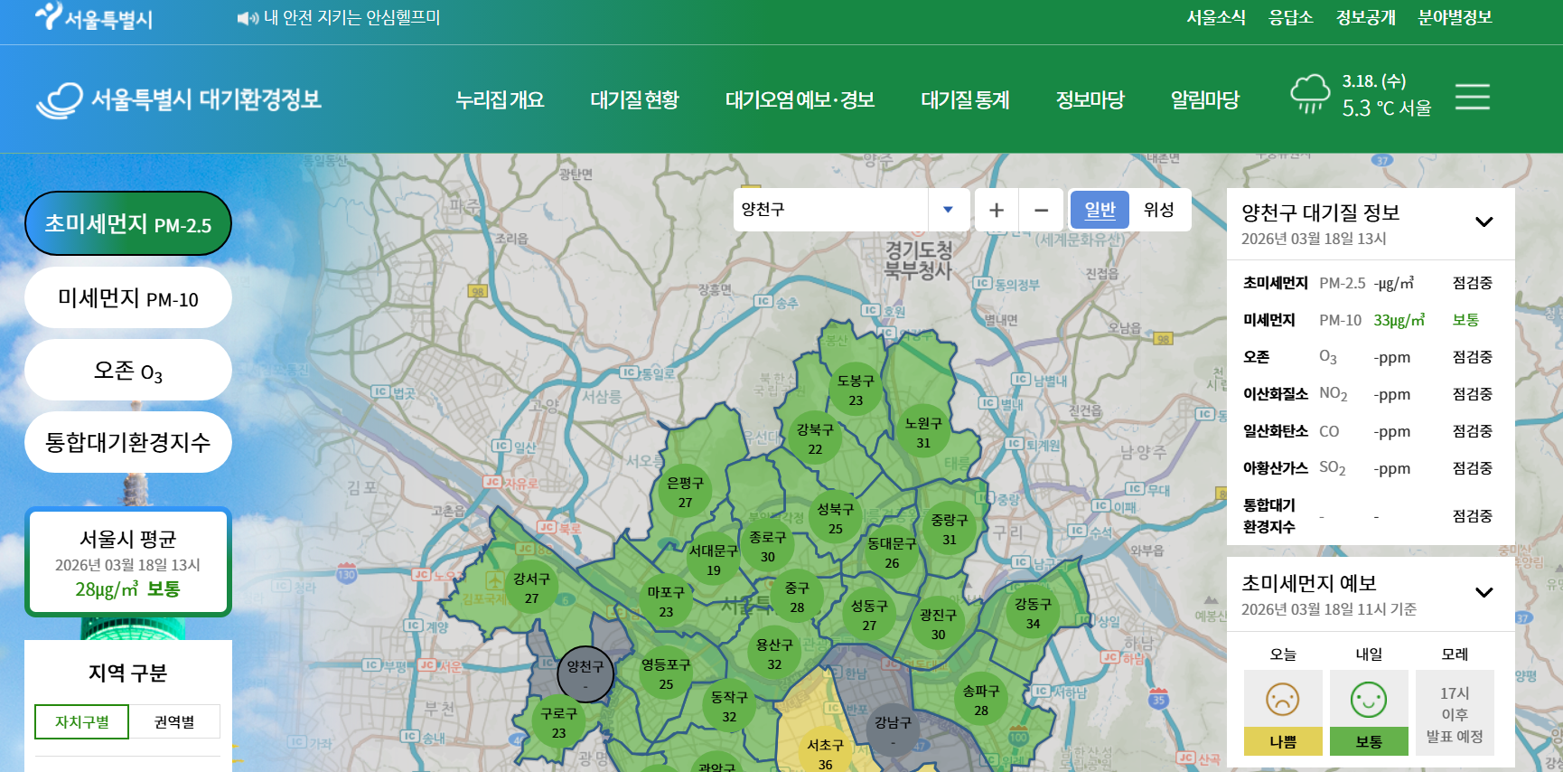Select 강동구 marker showing 34
1563x772 pixels.
pyautogui.click(x=1033, y=613)
